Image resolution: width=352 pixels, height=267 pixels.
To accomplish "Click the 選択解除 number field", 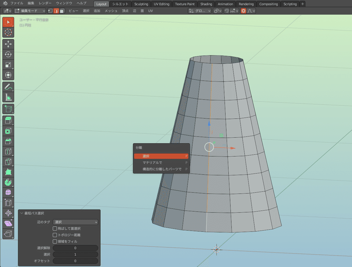I will pos(75,248).
